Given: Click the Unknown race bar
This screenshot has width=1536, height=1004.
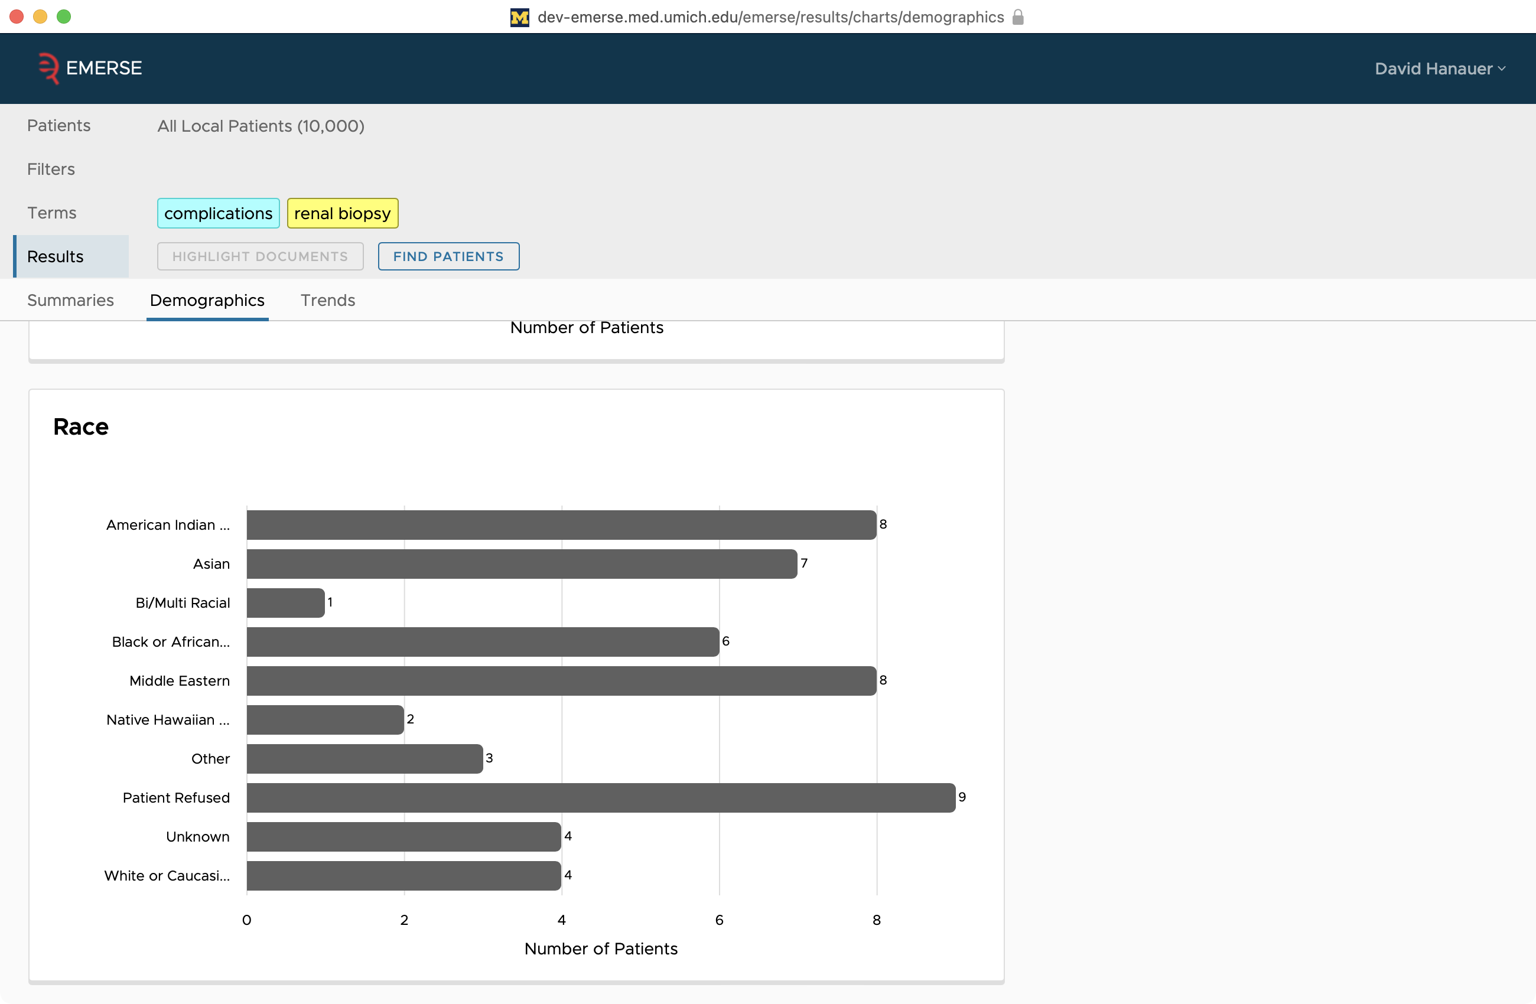Looking at the screenshot, I should click(x=404, y=837).
